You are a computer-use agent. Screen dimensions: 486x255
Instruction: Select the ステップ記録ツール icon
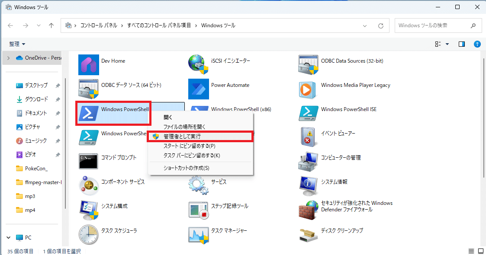198,210
